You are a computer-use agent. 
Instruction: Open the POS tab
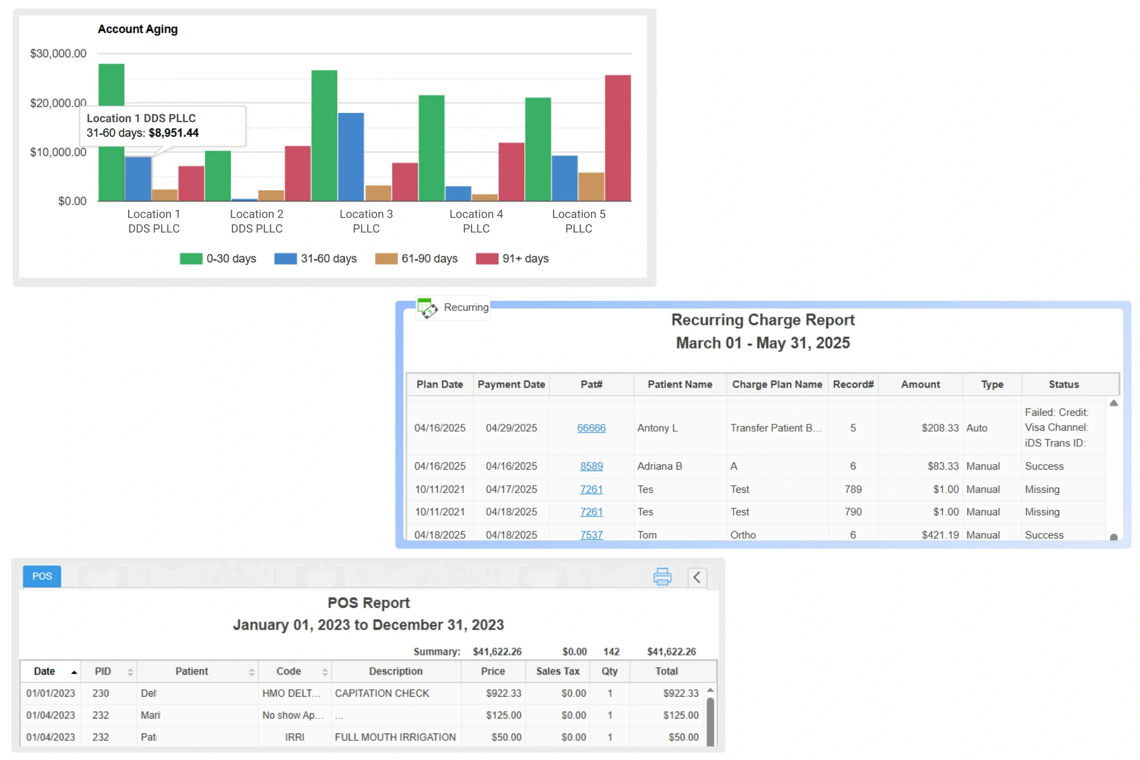point(41,576)
